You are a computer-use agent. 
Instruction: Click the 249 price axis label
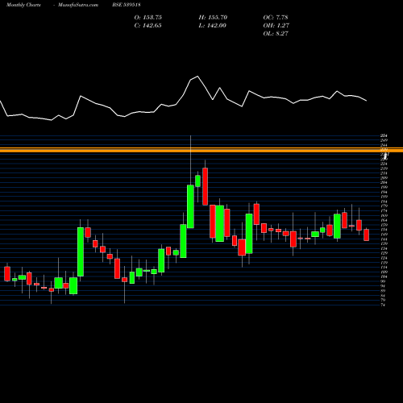384,140
